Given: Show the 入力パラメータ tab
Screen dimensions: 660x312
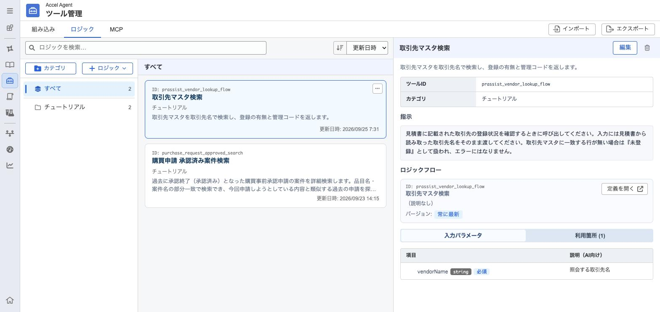Looking at the screenshot, I should (x=463, y=236).
